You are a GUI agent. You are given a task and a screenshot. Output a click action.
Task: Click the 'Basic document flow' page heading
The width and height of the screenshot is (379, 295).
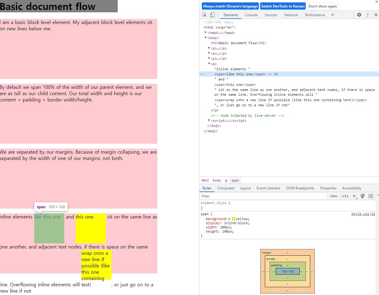47,6
